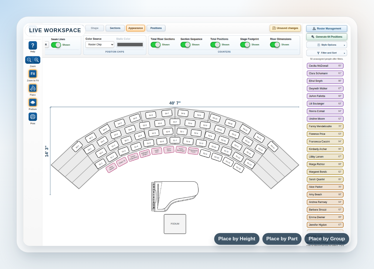Toggle Riser Dimensions counter switch
Screen dimensions: 374x269
point(275,45)
